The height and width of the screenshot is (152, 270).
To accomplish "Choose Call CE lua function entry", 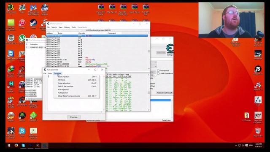I will pyautogui.click(x=77, y=86).
